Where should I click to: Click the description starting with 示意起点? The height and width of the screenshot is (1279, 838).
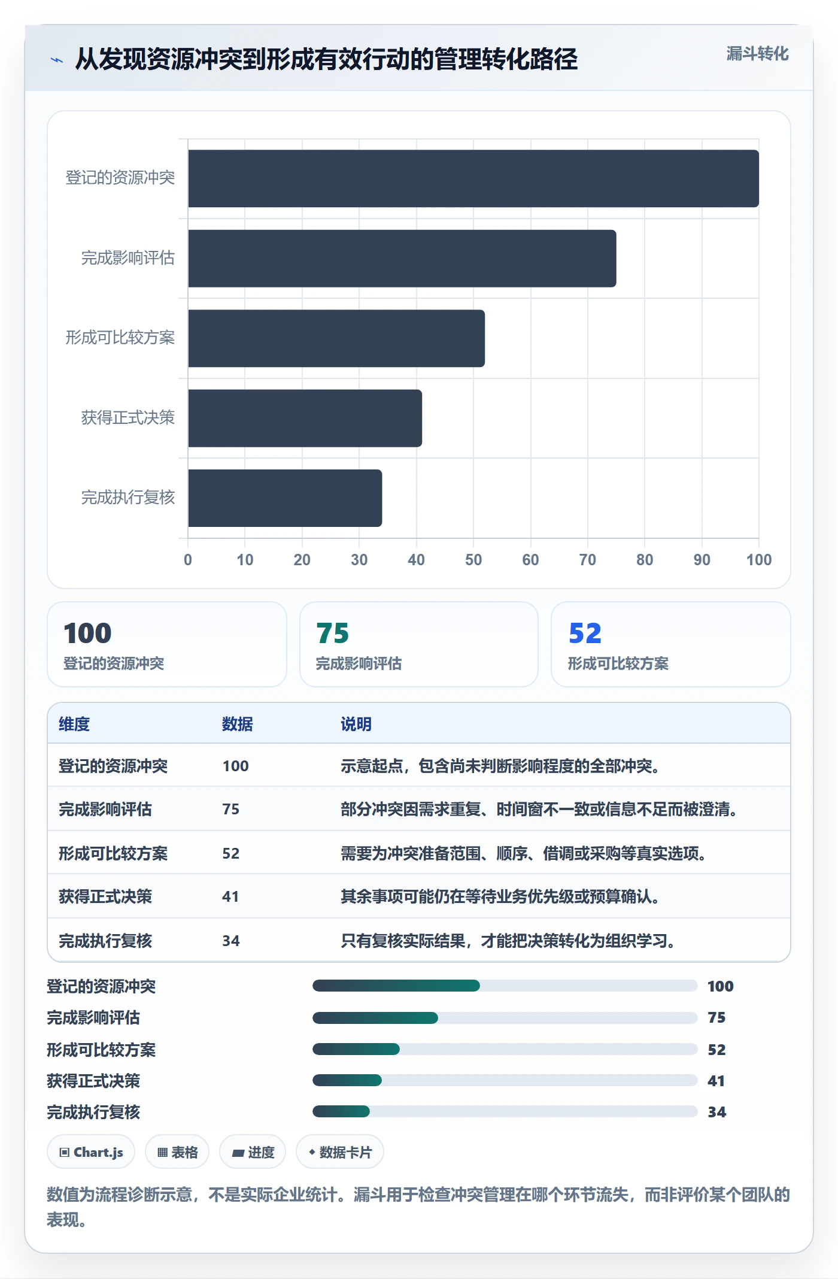(x=500, y=766)
